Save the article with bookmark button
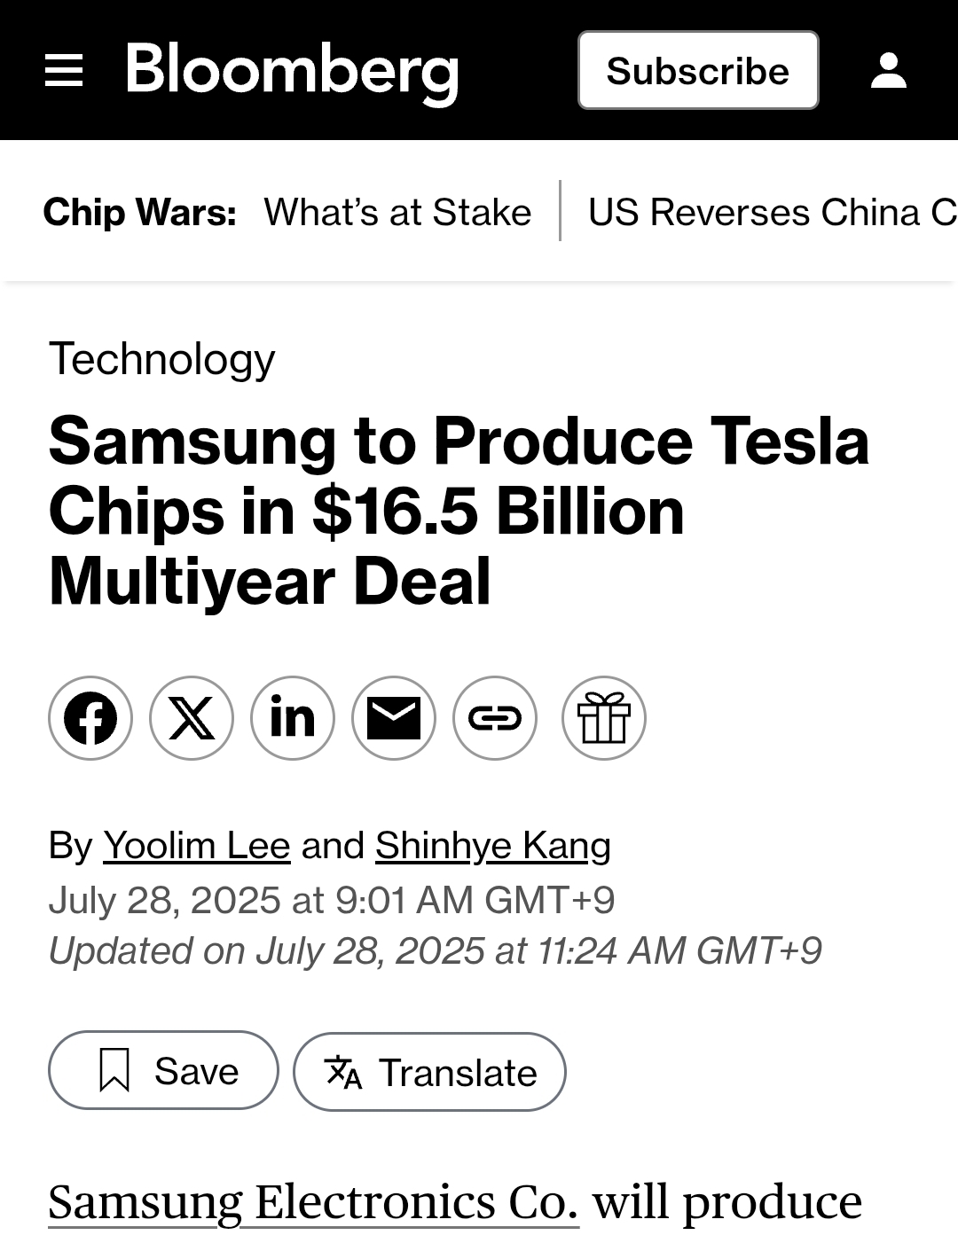This screenshot has height=1243, width=958. point(163,1070)
